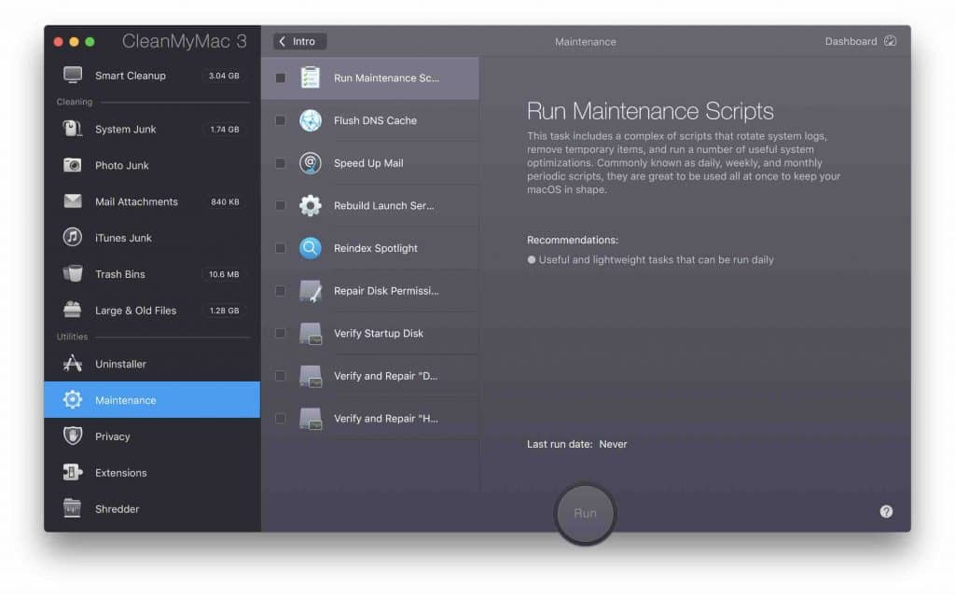The height and width of the screenshot is (595, 955).
Task: Go to the Uninstaller utility
Action: (x=152, y=364)
